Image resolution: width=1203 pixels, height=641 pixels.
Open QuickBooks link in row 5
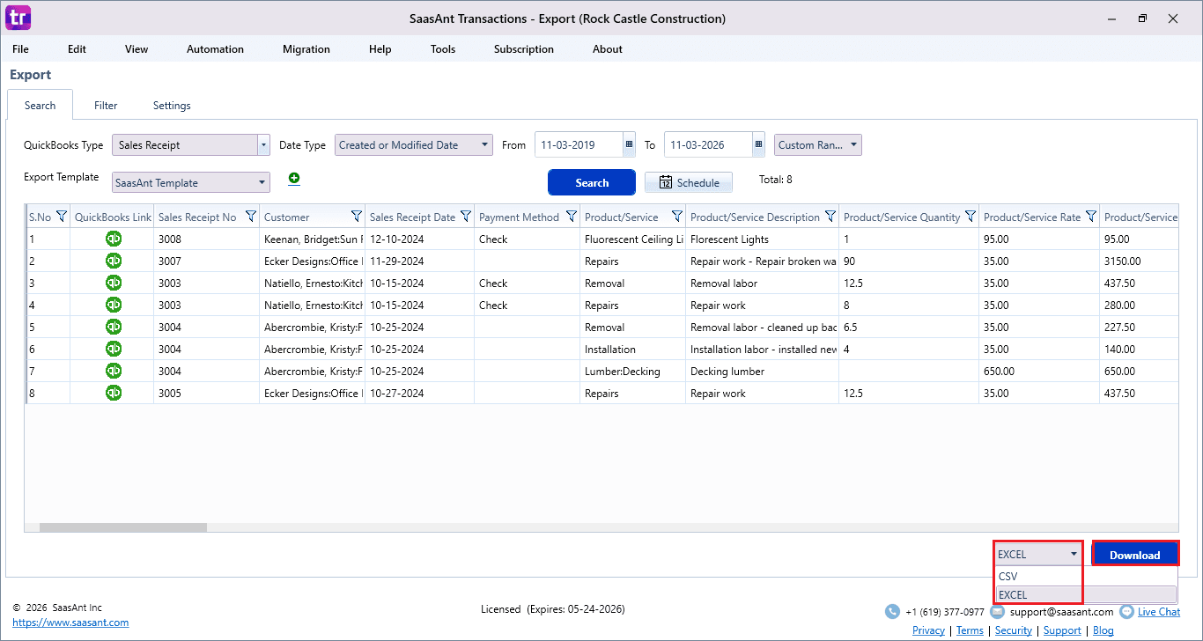point(114,327)
